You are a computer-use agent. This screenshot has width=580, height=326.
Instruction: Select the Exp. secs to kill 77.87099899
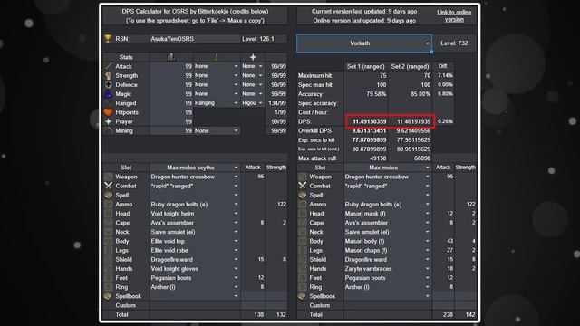pyautogui.click(x=369, y=139)
